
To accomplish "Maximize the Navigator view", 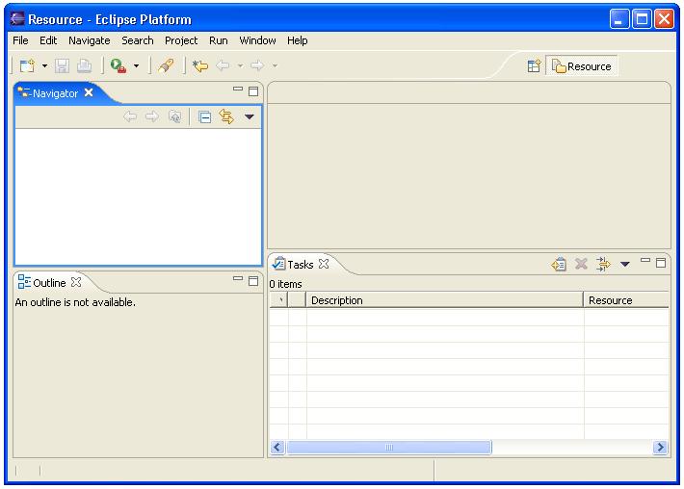I will pyautogui.click(x=253, y=91).
